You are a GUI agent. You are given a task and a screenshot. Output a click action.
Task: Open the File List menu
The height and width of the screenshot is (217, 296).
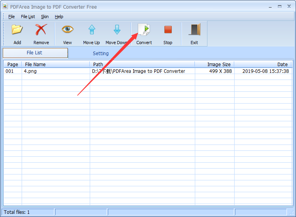click(x=28, y=17)
